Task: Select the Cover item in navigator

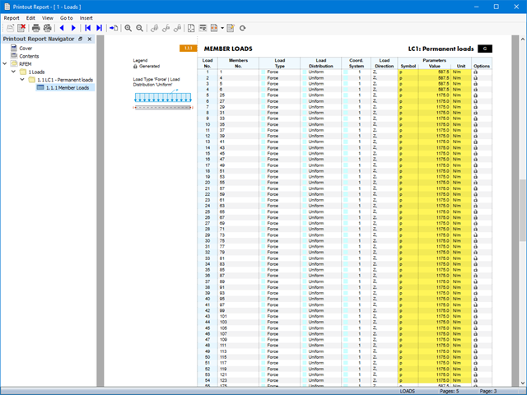Action: pos(26,49)
